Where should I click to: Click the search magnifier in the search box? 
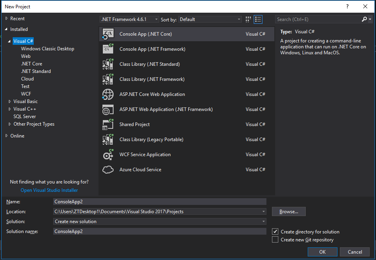[x=365, y=19]
